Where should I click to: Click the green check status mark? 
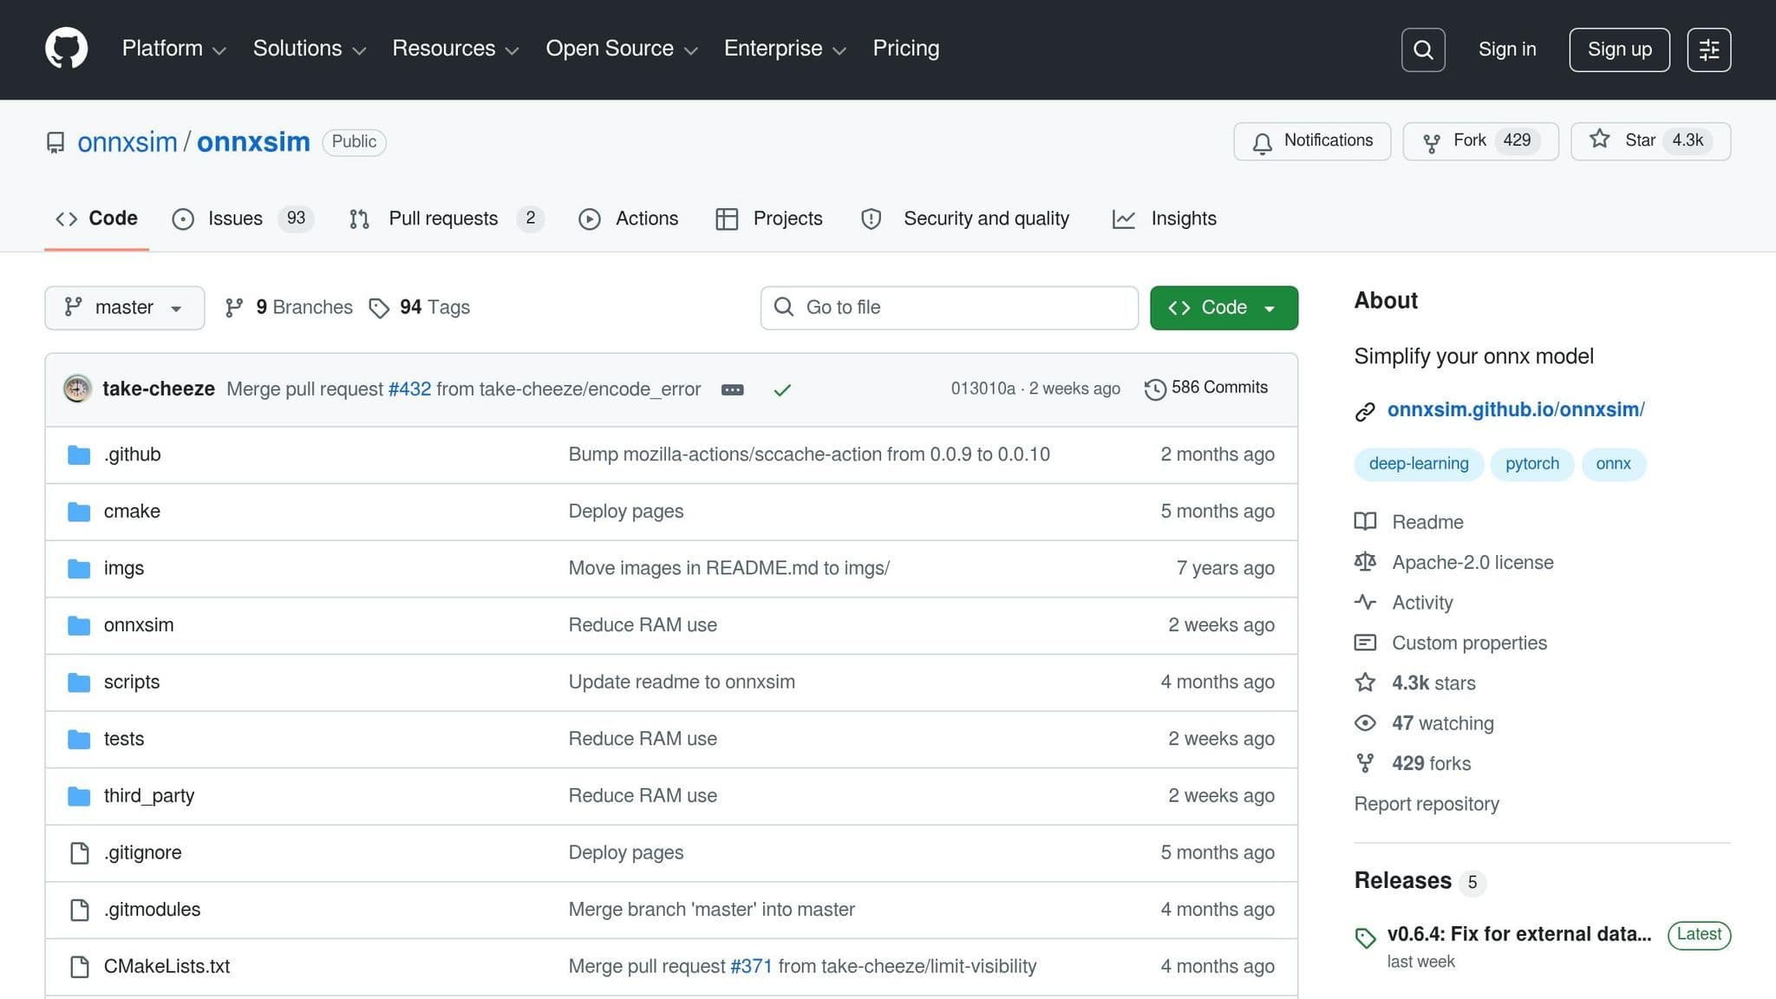[782, 390]
